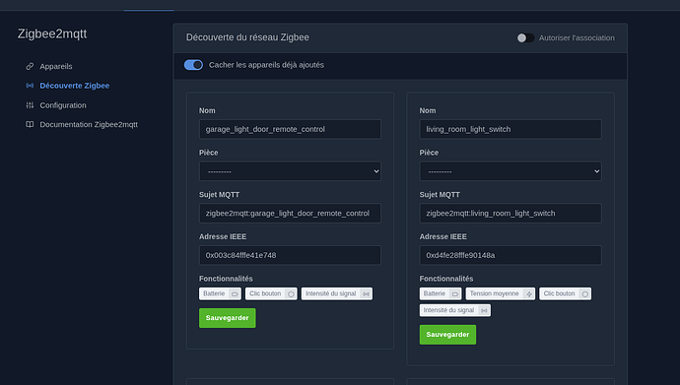Click Clic bouton icon on garage remote card

point(291,294)
